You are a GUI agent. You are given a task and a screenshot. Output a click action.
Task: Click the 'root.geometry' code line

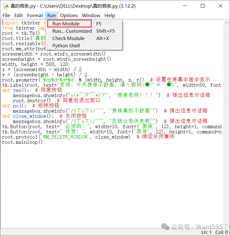(106, 80)
